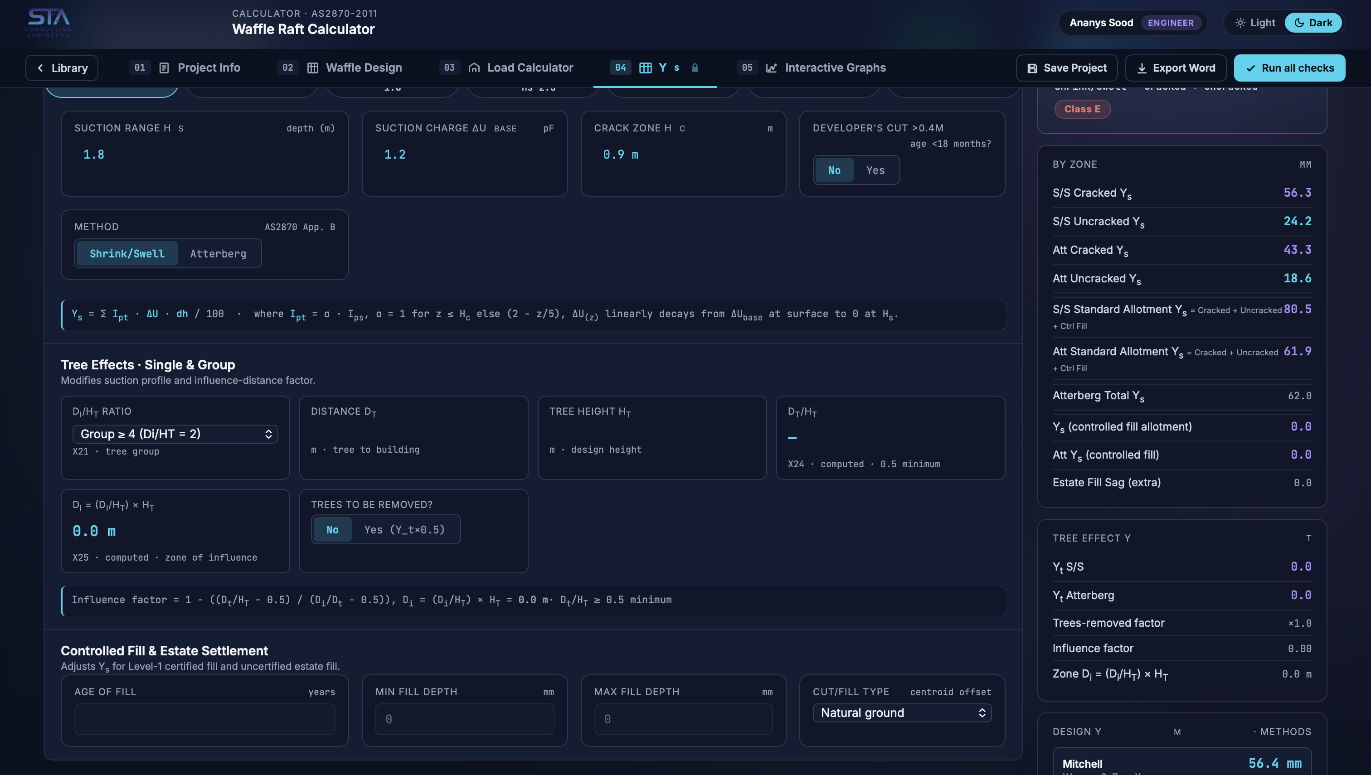
Task: Click the sun icon for Light theme
Action: tap(1240, 23)
